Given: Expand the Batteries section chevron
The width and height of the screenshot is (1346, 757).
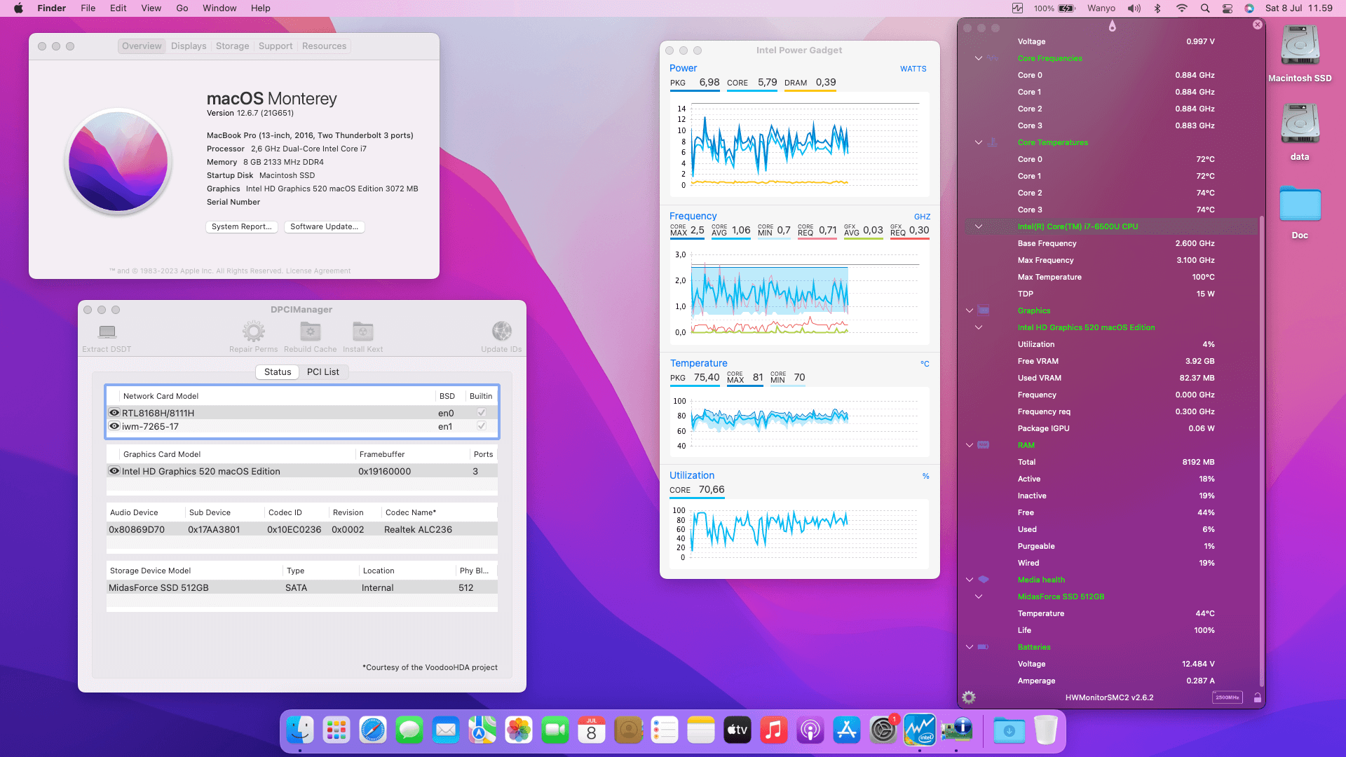Looking at the screenshot, I should point(970,647).
